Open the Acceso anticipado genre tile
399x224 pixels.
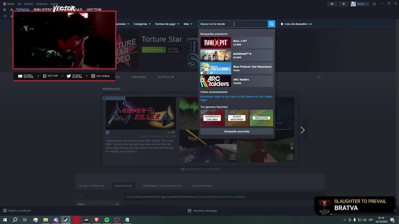[237, 118]
